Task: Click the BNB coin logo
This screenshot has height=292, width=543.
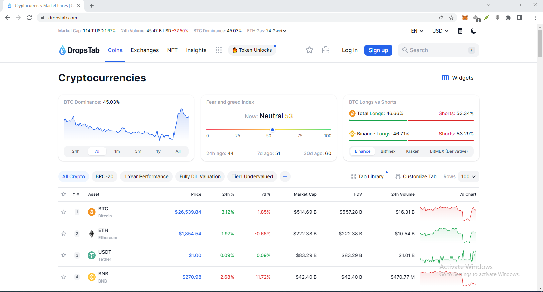Action: [x=92, y=277]
